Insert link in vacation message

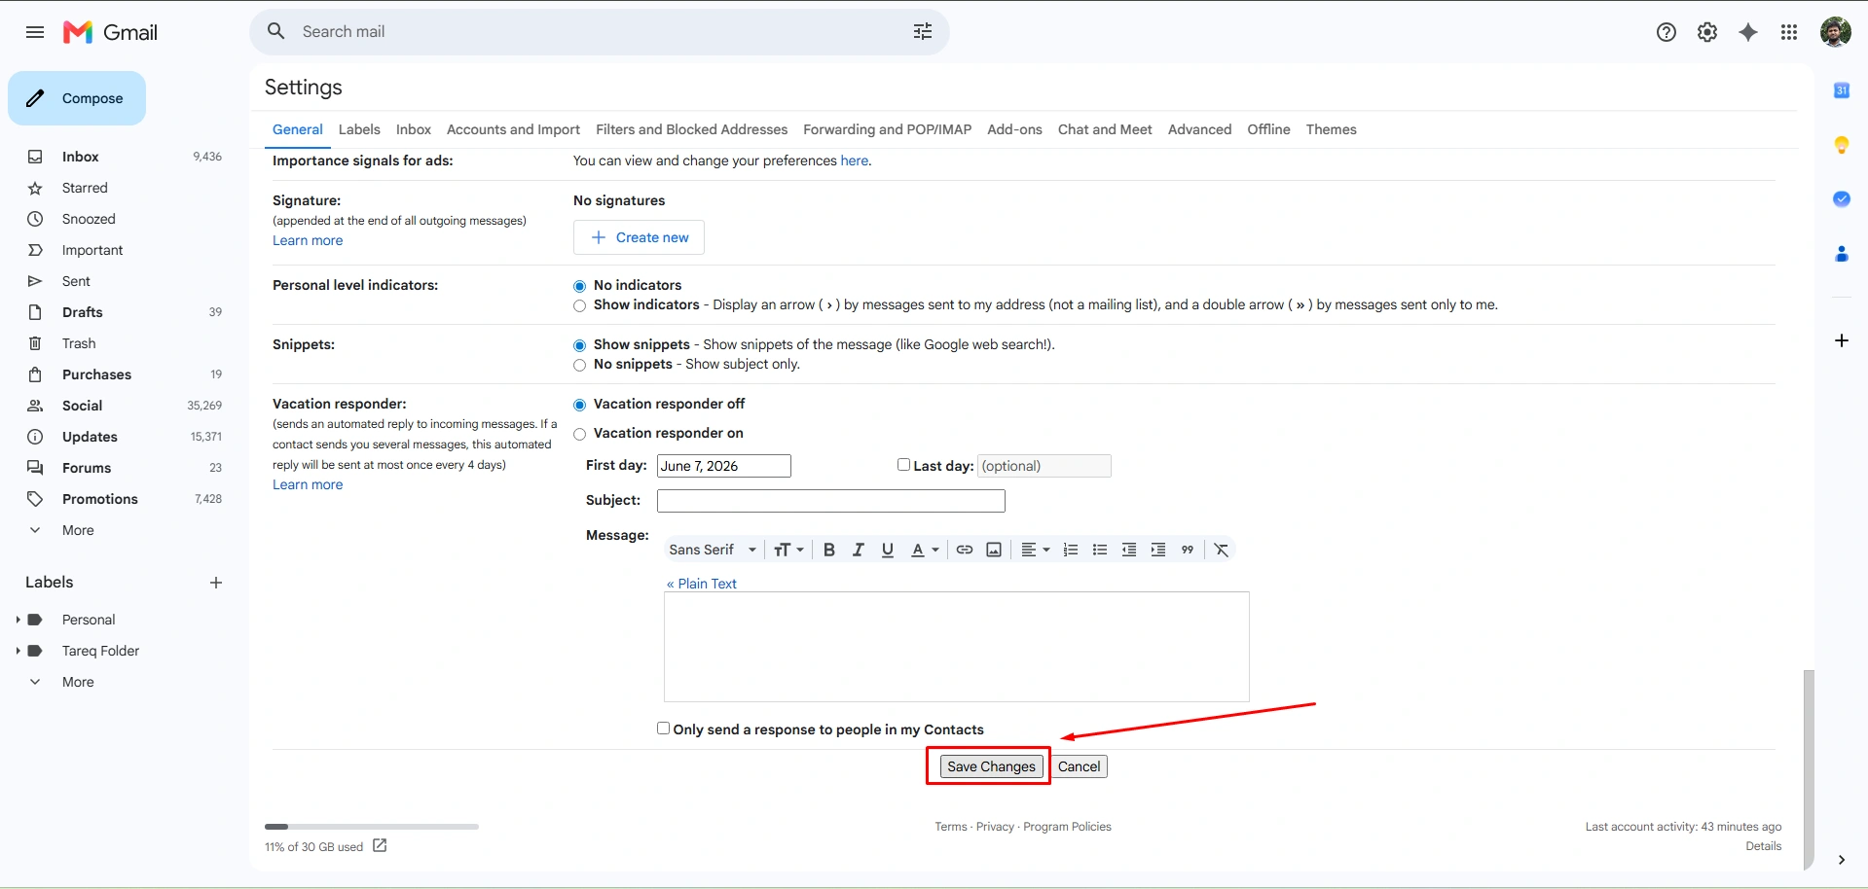click(965, 550)
